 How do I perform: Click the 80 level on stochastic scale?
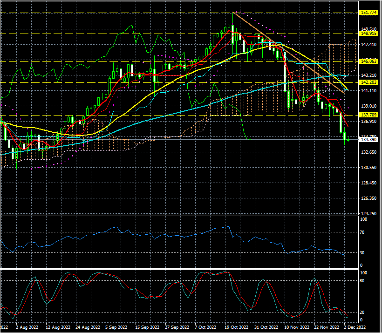click(362, 281)
